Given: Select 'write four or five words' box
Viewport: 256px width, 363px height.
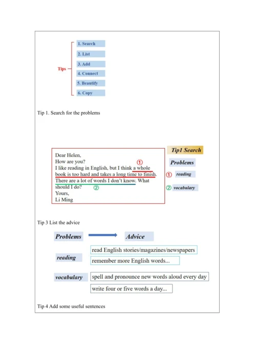Looking at the screenshot, I should 132,289.
